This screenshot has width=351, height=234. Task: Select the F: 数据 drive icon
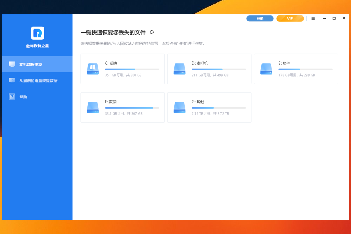93,108
